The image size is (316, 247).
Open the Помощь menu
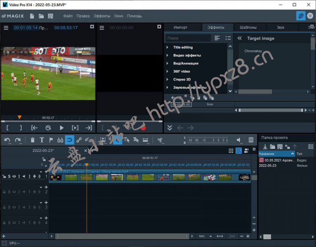pos(135,16)
